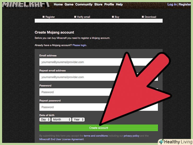Click the 'Create Mojang account' heading
Viewport: 193px width, 145px height.
pyautogui.click(x=54, y=32)
